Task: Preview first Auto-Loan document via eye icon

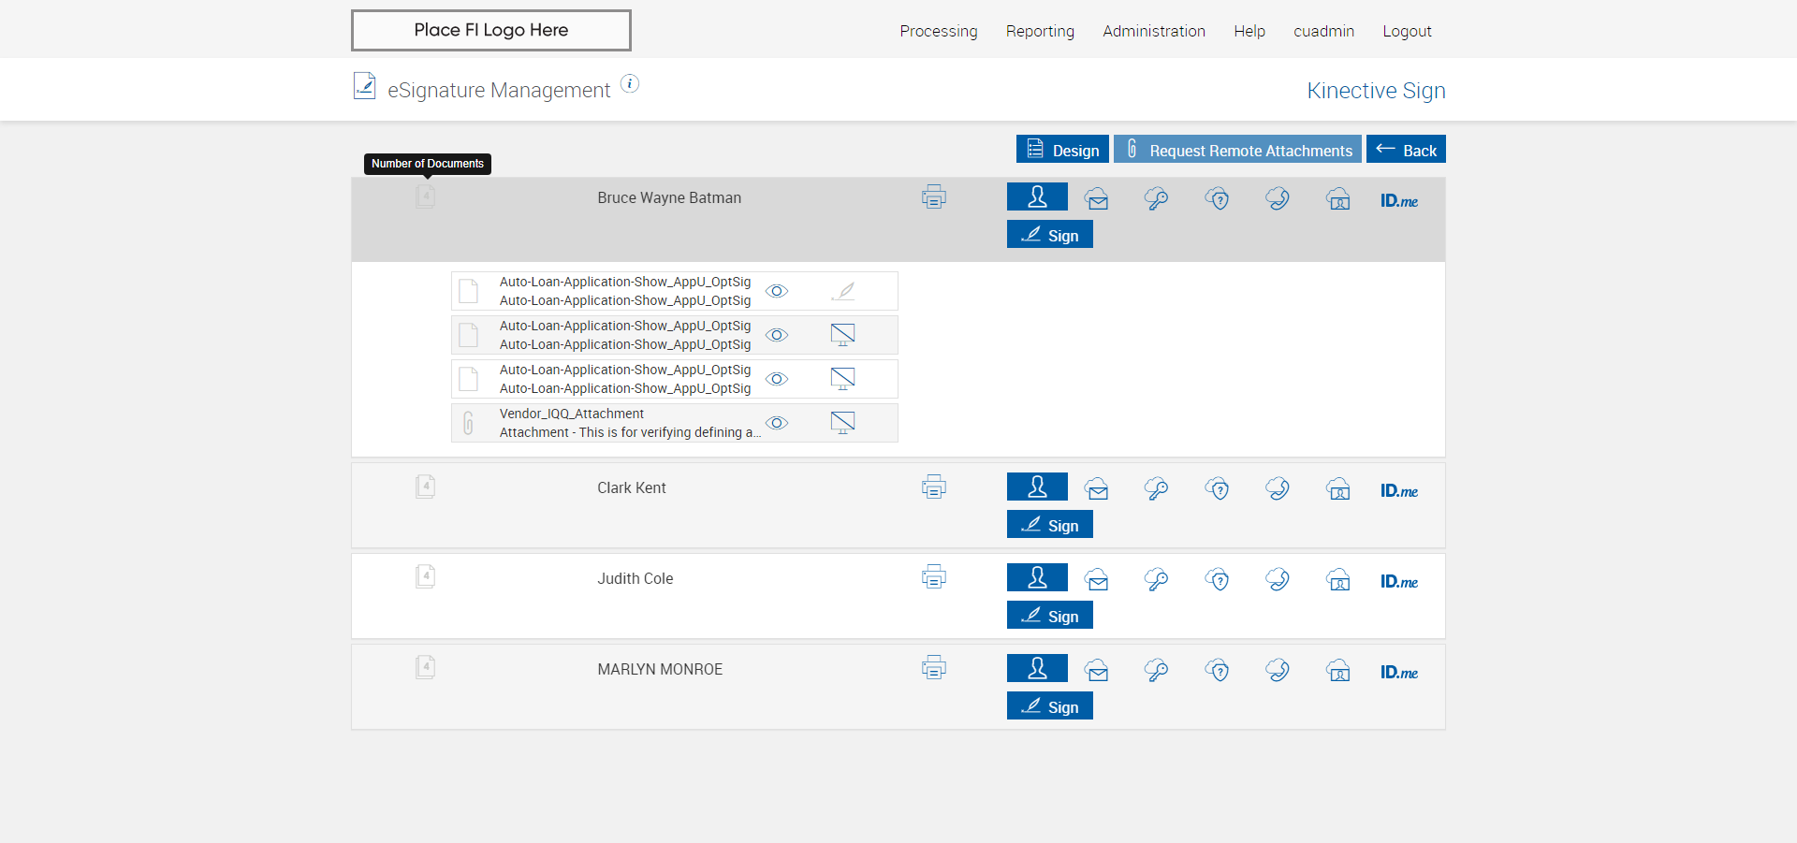Action: tap(777, 291)
